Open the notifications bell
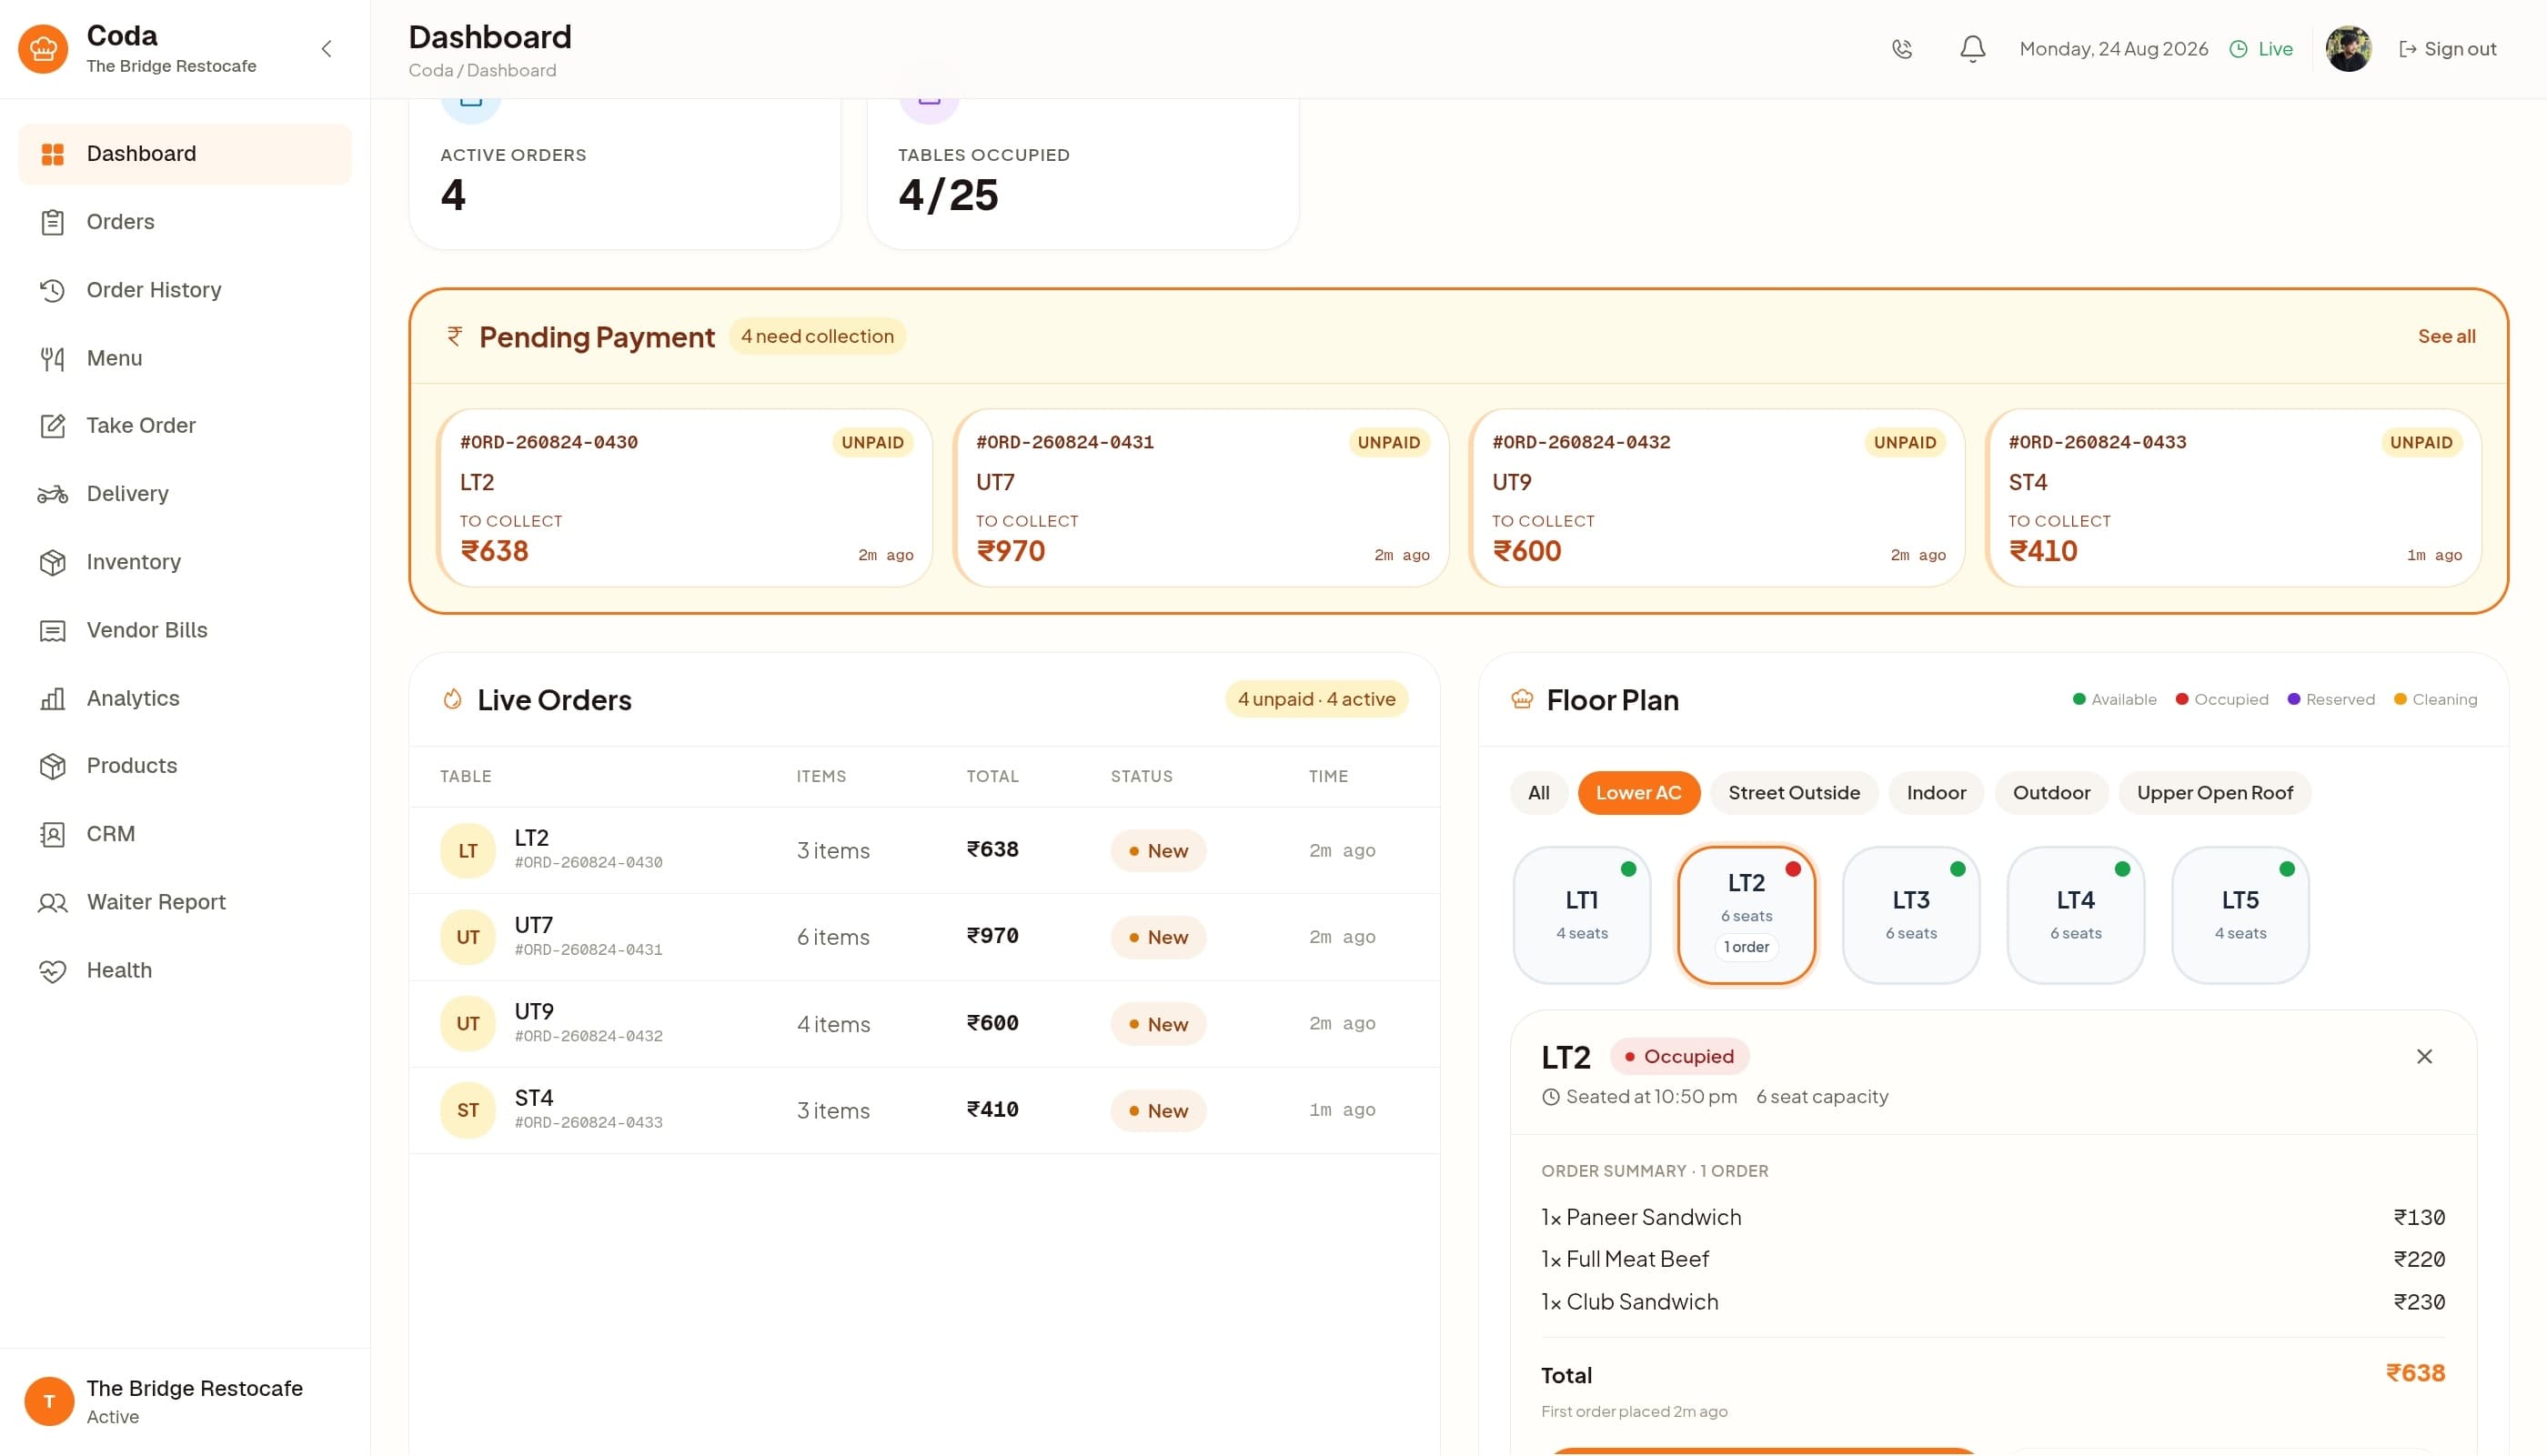2547x1456 pixels. (x=1972, y=49)
